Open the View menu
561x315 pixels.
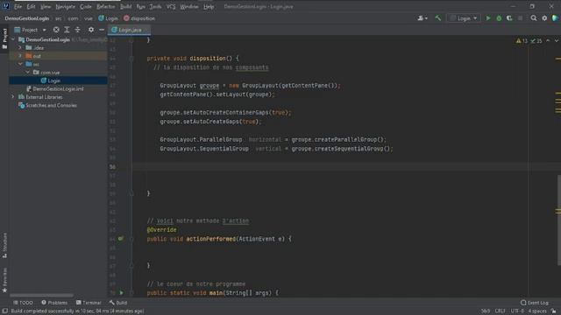click(x=45, y=6)
